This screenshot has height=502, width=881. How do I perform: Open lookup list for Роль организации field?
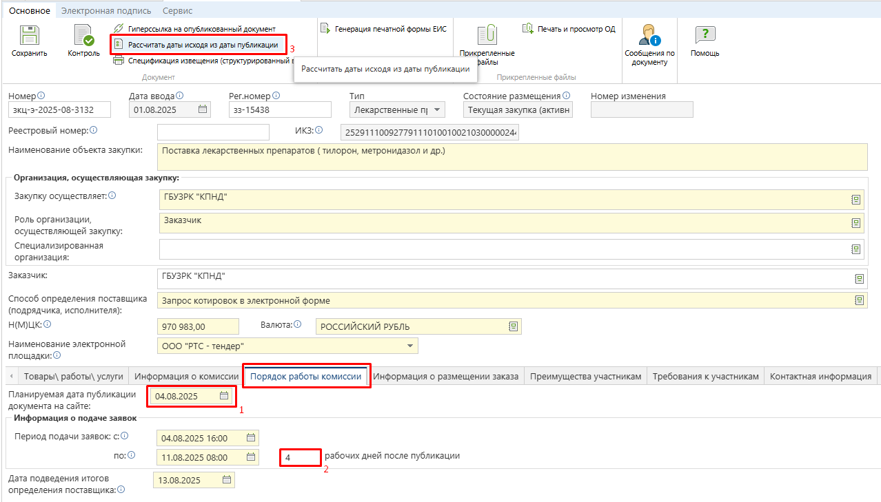855,223
